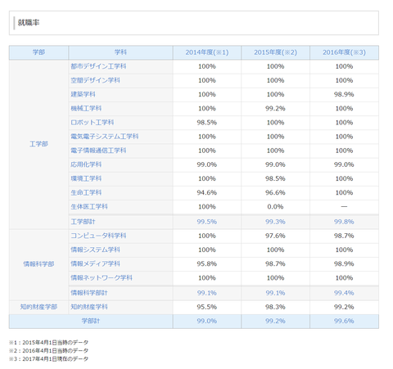
Task: Select 99.8% in the 工学部計 row
Action: tap(344, 222)
